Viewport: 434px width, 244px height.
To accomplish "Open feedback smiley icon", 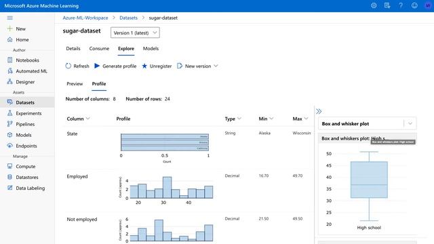I will (414, 5).
